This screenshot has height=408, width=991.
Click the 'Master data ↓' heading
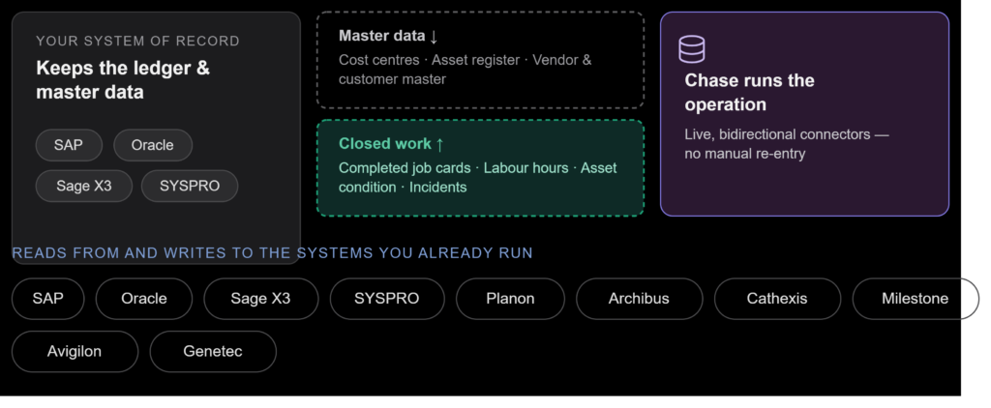(x=388, y=36)
